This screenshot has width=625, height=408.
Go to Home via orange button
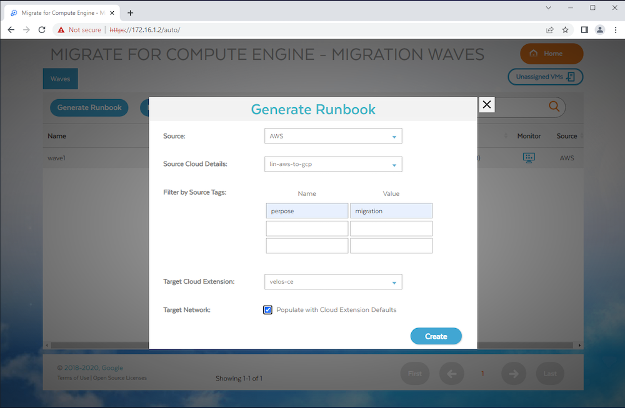pyautogui.click(x=552, y=53)
